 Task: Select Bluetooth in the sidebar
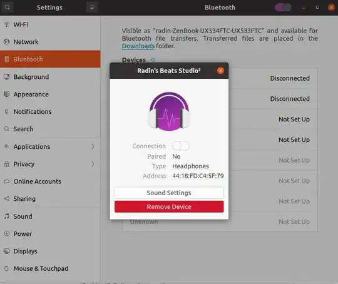(50, 59)
